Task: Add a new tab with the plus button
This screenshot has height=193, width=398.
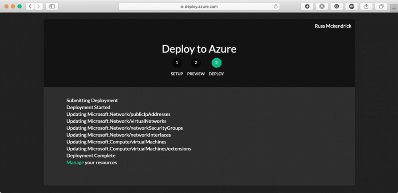Action: click(x=394, y=8)
